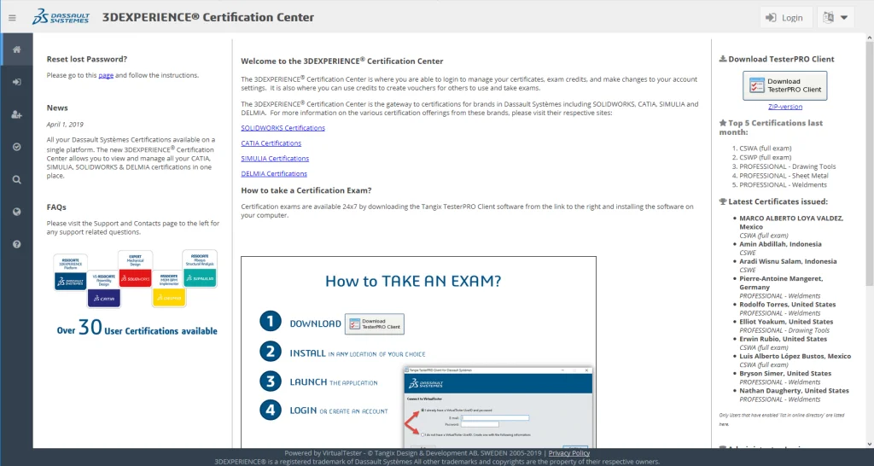Open the ZIP-version link
Image resolution: width=874 pixels, height=466 pixels.
(785, 107)
